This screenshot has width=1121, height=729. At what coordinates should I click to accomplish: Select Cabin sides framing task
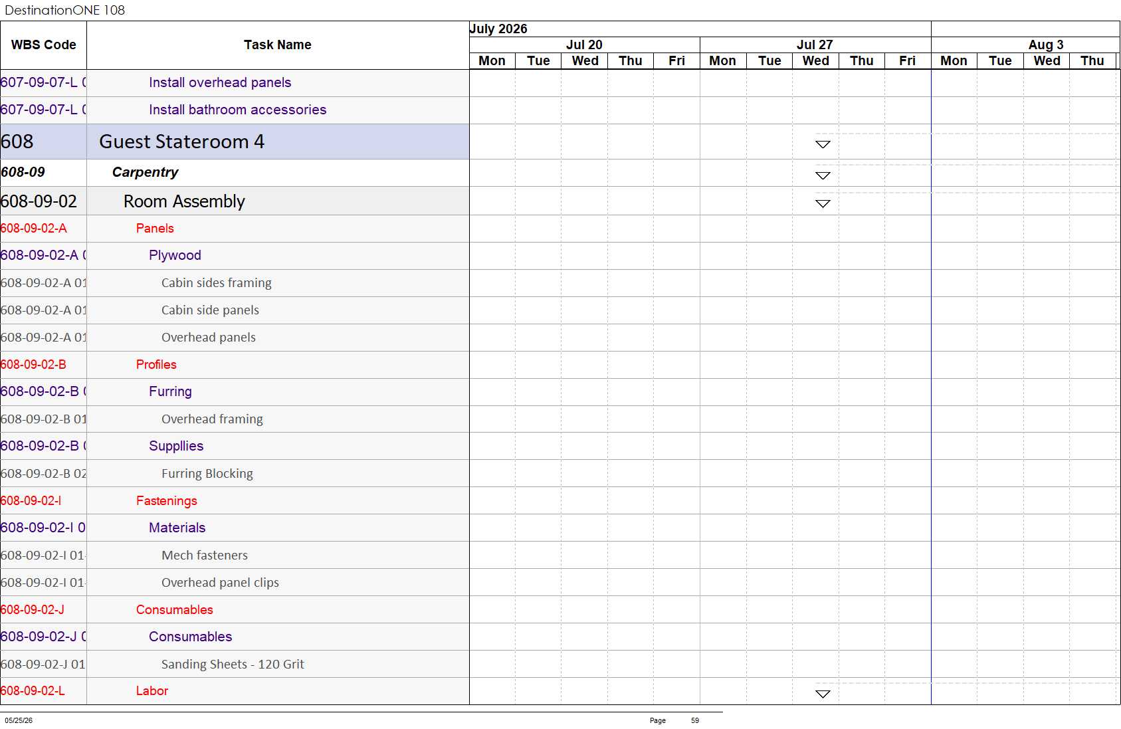pyautogui.click(x=216, y=283)
